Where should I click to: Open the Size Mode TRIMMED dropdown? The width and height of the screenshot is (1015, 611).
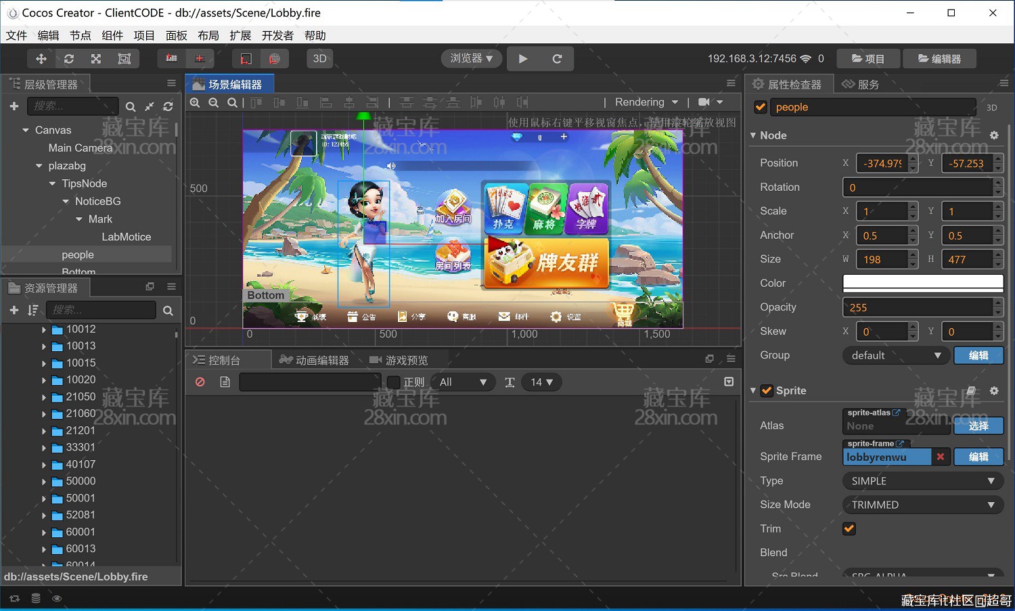tap(923, 505)
